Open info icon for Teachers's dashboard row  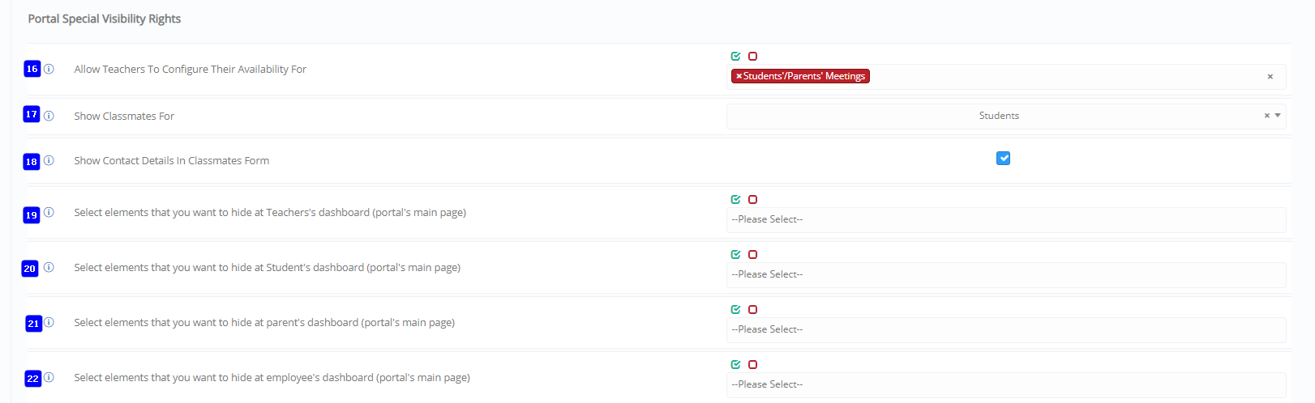(x=49, y=212)
